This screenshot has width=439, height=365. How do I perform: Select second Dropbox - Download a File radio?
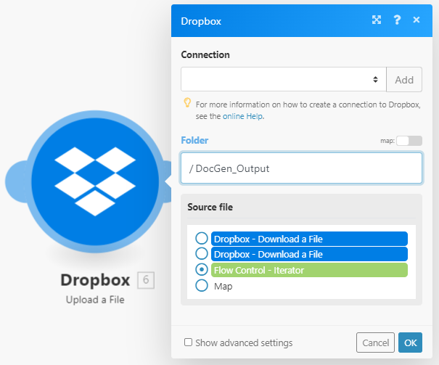pyautogui.click(x=201, y=253)
